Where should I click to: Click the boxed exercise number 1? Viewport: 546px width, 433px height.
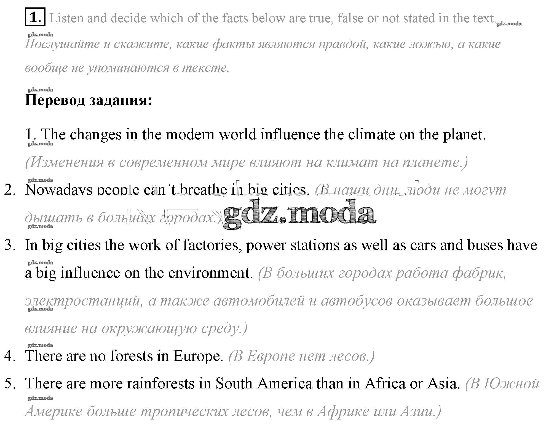pyautogui.click(x=35, y=18)
